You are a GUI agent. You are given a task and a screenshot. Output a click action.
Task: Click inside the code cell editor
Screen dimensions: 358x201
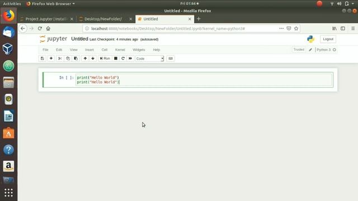click(204, 80)
